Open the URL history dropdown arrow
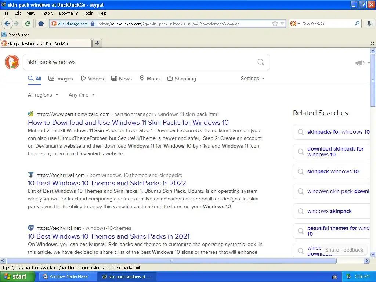 [x=282, y=23]
